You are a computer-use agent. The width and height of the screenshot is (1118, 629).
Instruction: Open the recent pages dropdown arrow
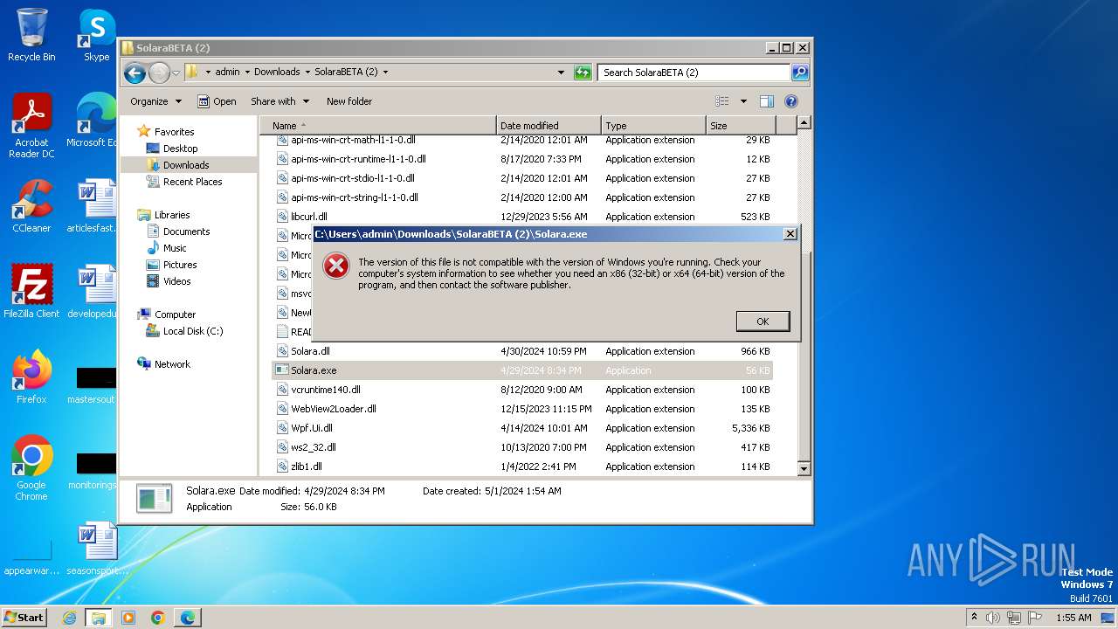pyautogui.click(x=176, y=73)
